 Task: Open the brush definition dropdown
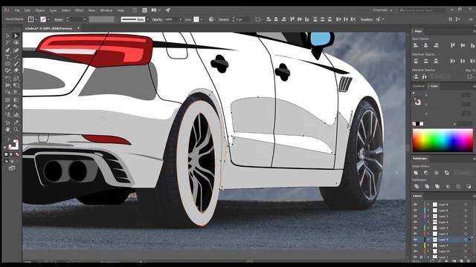coord(147,19)
